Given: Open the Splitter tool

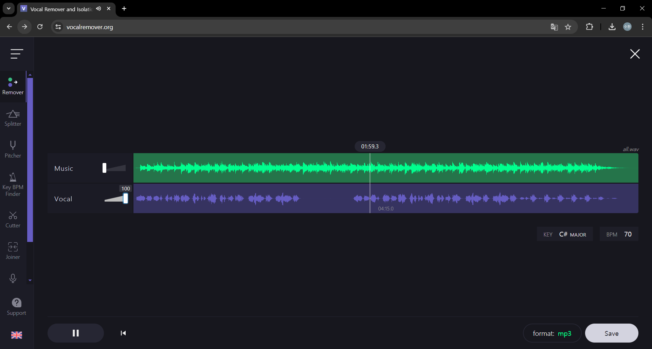Looking at the screenshot, I should 13,118.
